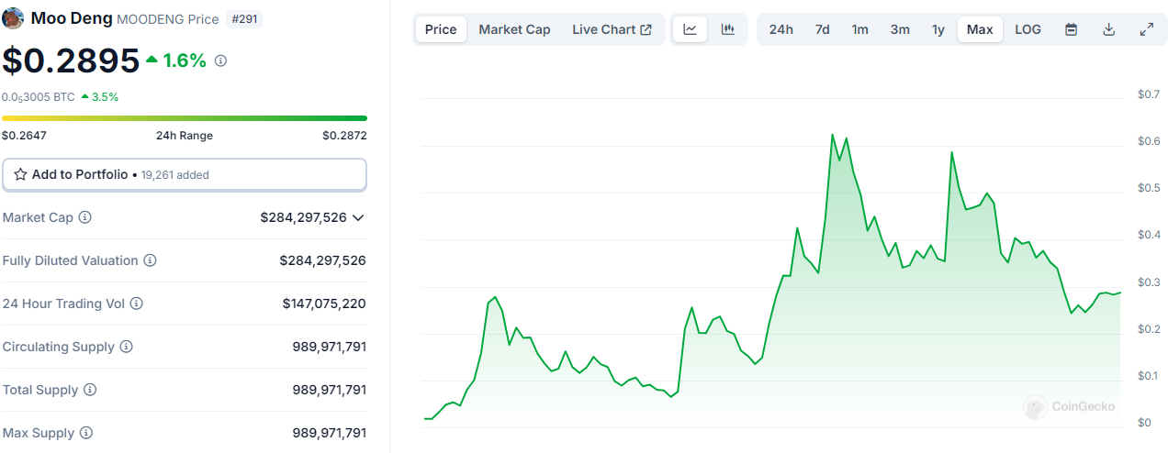Switch to line chart view icon
Image resolution: width=1168 pixels, height=453 pixels.
(690, 29)
